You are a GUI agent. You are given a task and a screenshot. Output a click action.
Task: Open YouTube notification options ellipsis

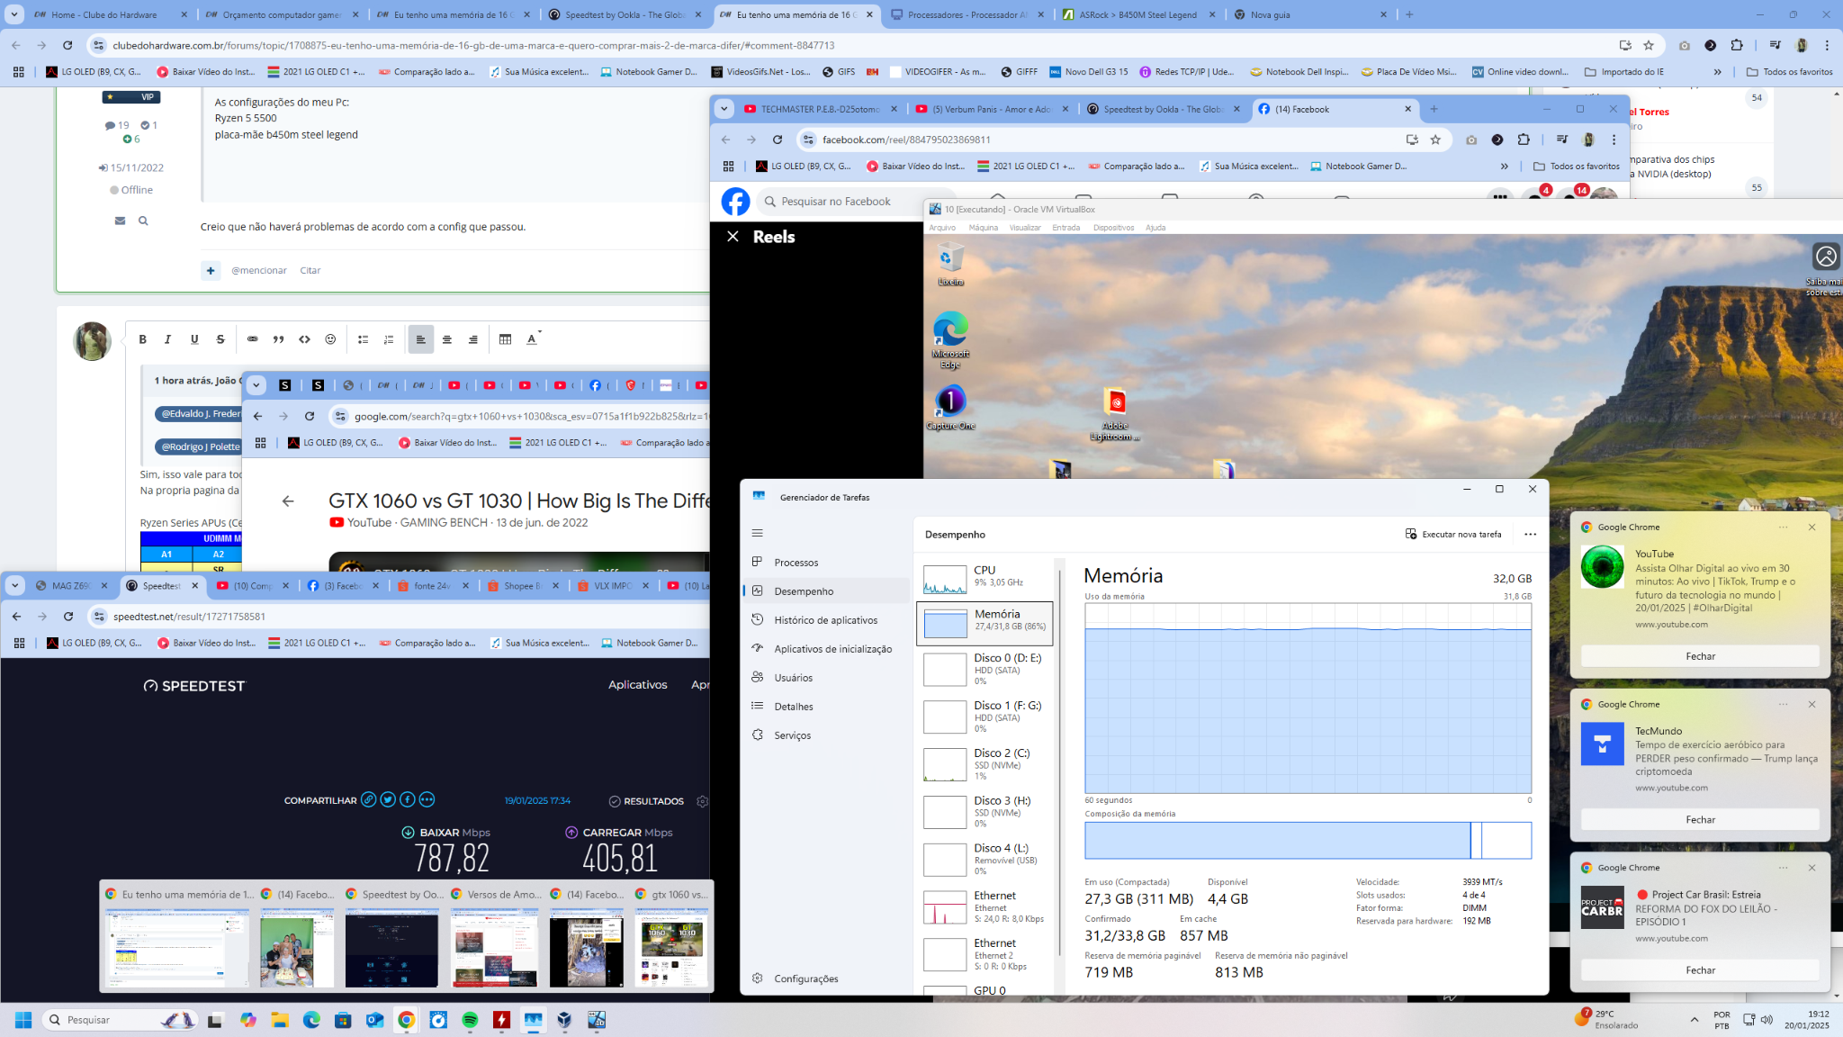pos(1783,528)
